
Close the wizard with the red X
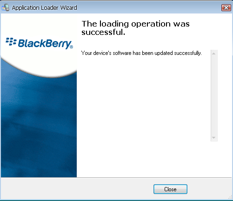click(x=226, y=7)
